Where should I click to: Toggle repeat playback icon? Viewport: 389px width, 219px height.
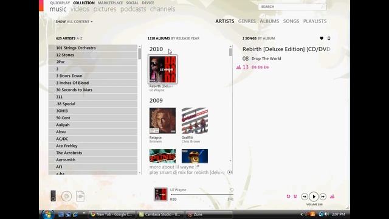[288, 196]
